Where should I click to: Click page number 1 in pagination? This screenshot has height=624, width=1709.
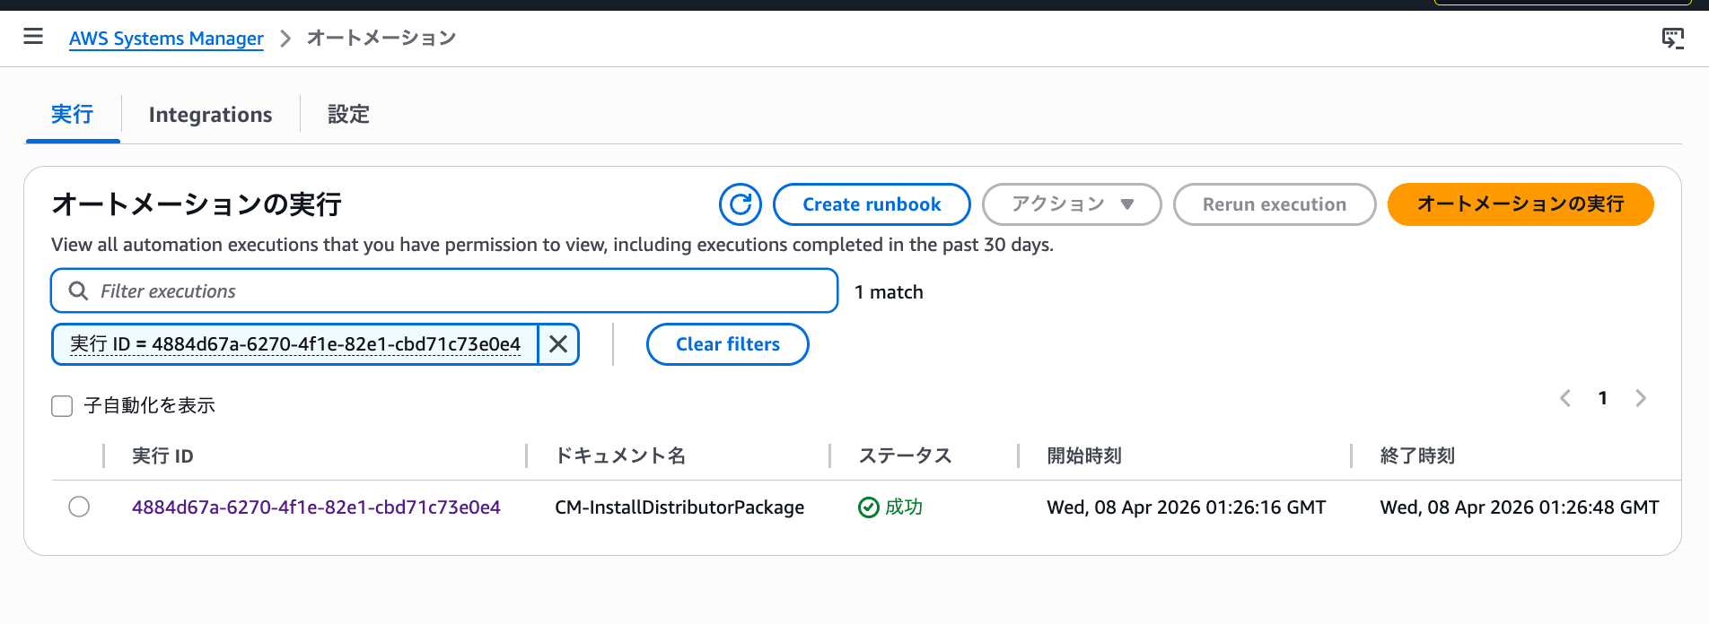(x=1603, y=398)
